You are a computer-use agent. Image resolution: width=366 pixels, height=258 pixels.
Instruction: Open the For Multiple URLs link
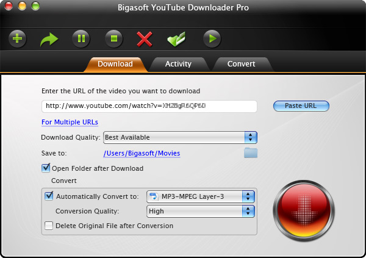pos(70,122)
